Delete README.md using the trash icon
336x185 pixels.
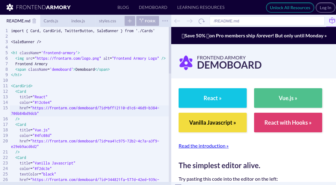click(34, 21)
